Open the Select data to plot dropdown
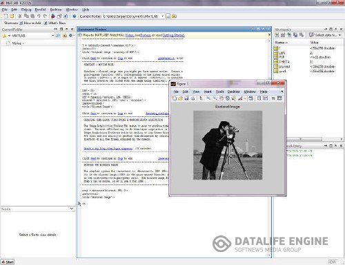 point(325,35)
